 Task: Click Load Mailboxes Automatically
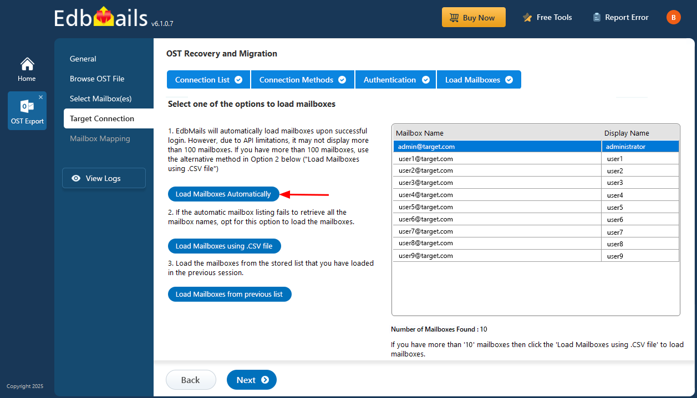pyautogui.click(x=223, y=194)
